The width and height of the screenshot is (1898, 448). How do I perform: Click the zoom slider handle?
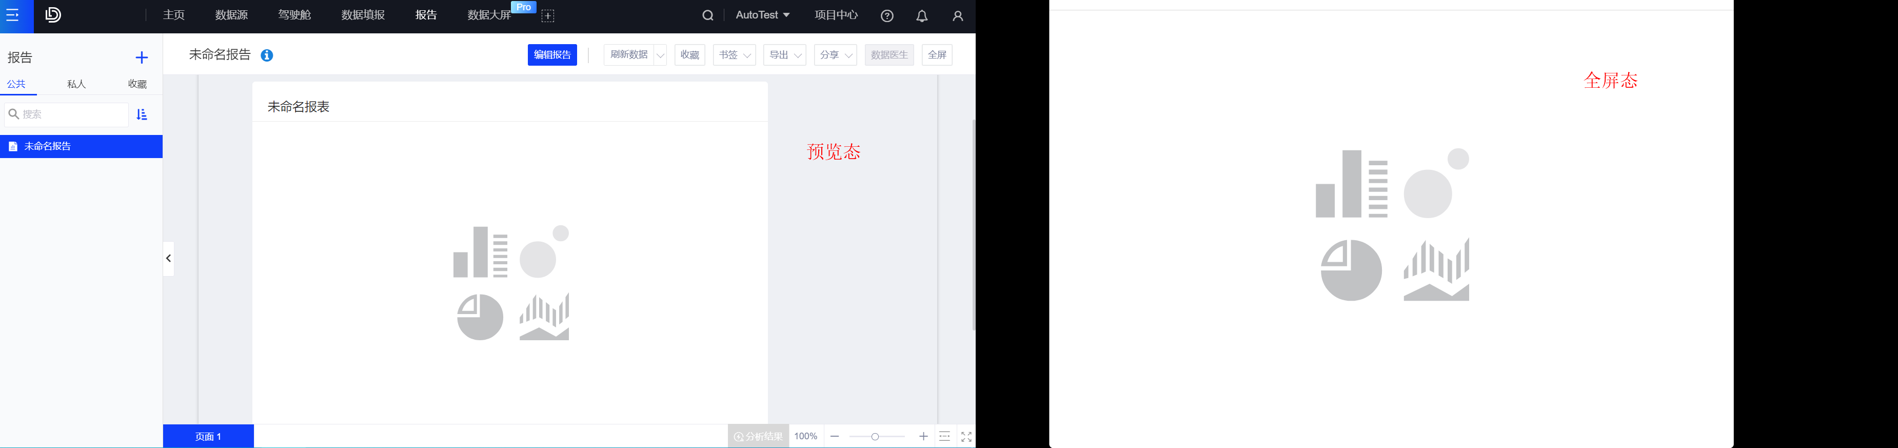click(x=875, y=437)
